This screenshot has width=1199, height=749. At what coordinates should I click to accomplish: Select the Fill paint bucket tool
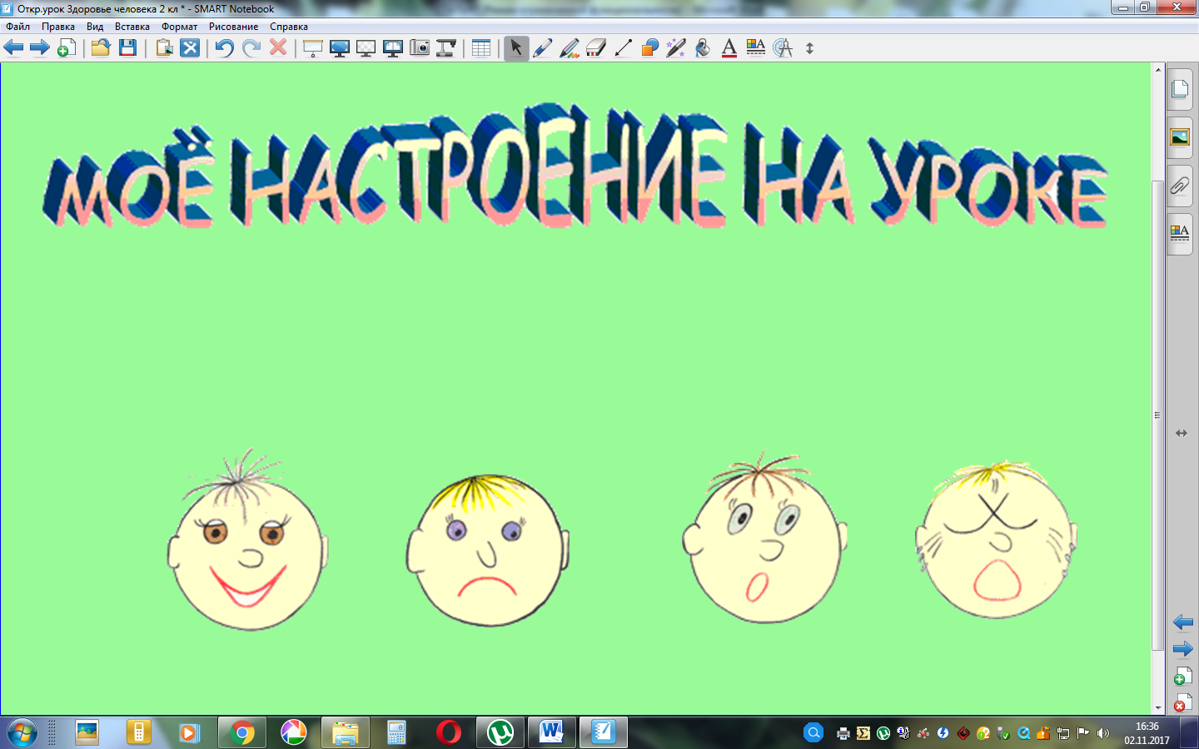[x=703, y=48]
